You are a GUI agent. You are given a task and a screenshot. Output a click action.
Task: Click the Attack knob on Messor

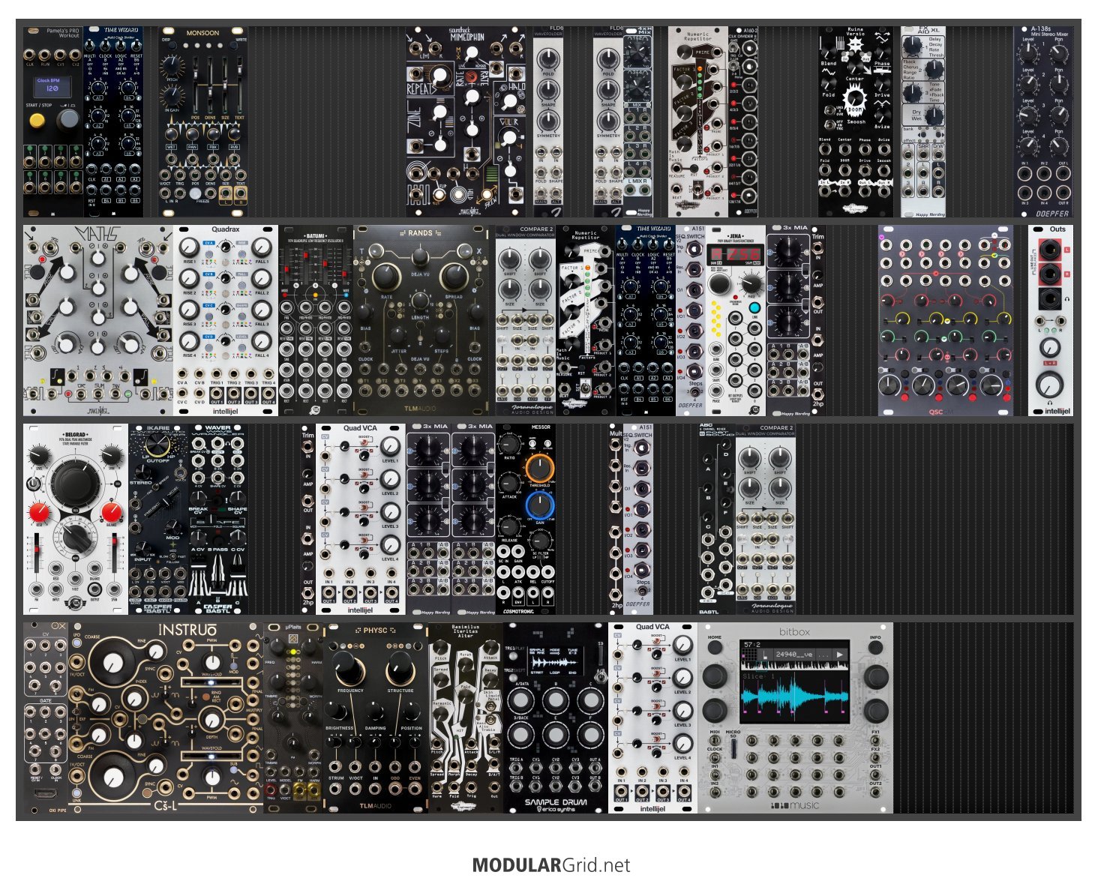click(x=510, y=483)
